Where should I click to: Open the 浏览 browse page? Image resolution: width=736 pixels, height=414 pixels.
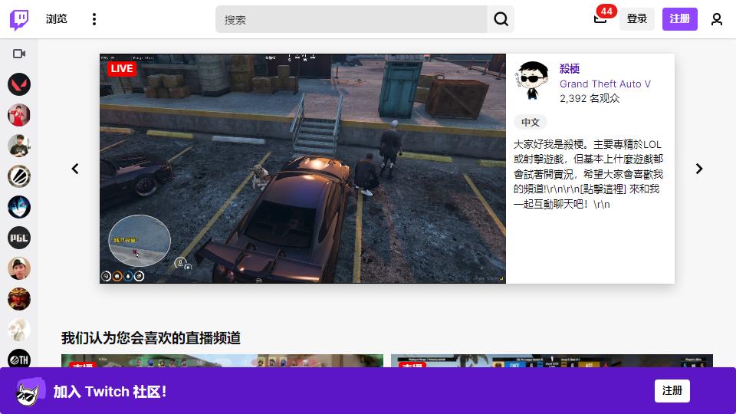coord(56,18)
